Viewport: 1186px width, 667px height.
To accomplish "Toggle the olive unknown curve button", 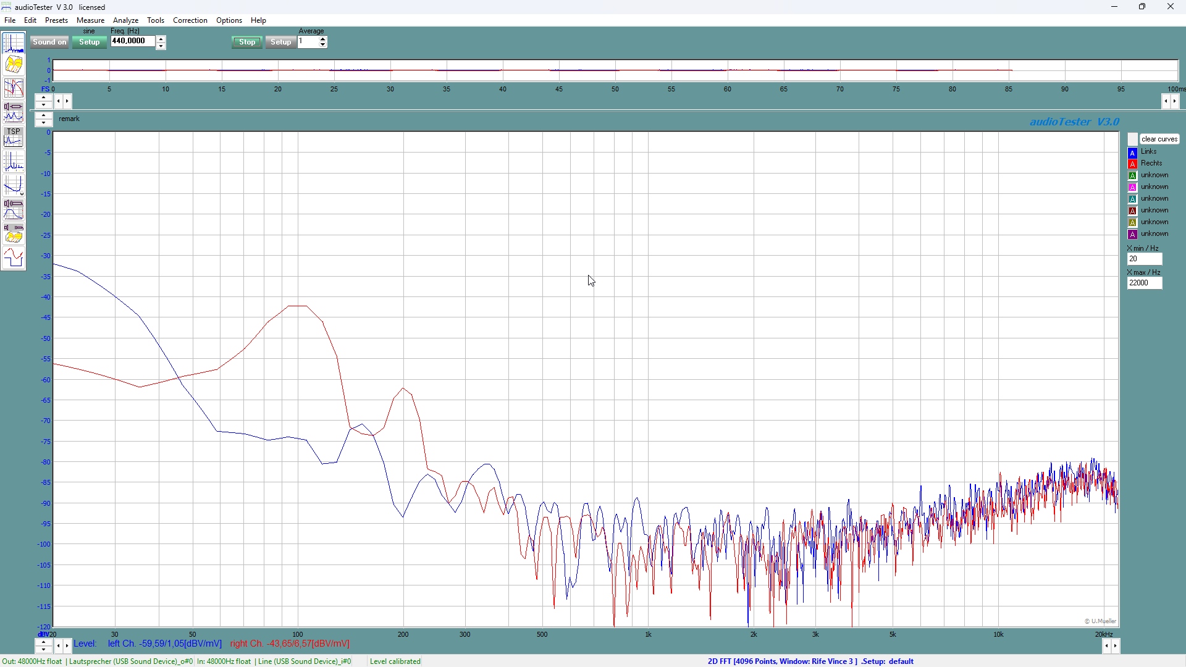I will click(x=1132, y=223).
